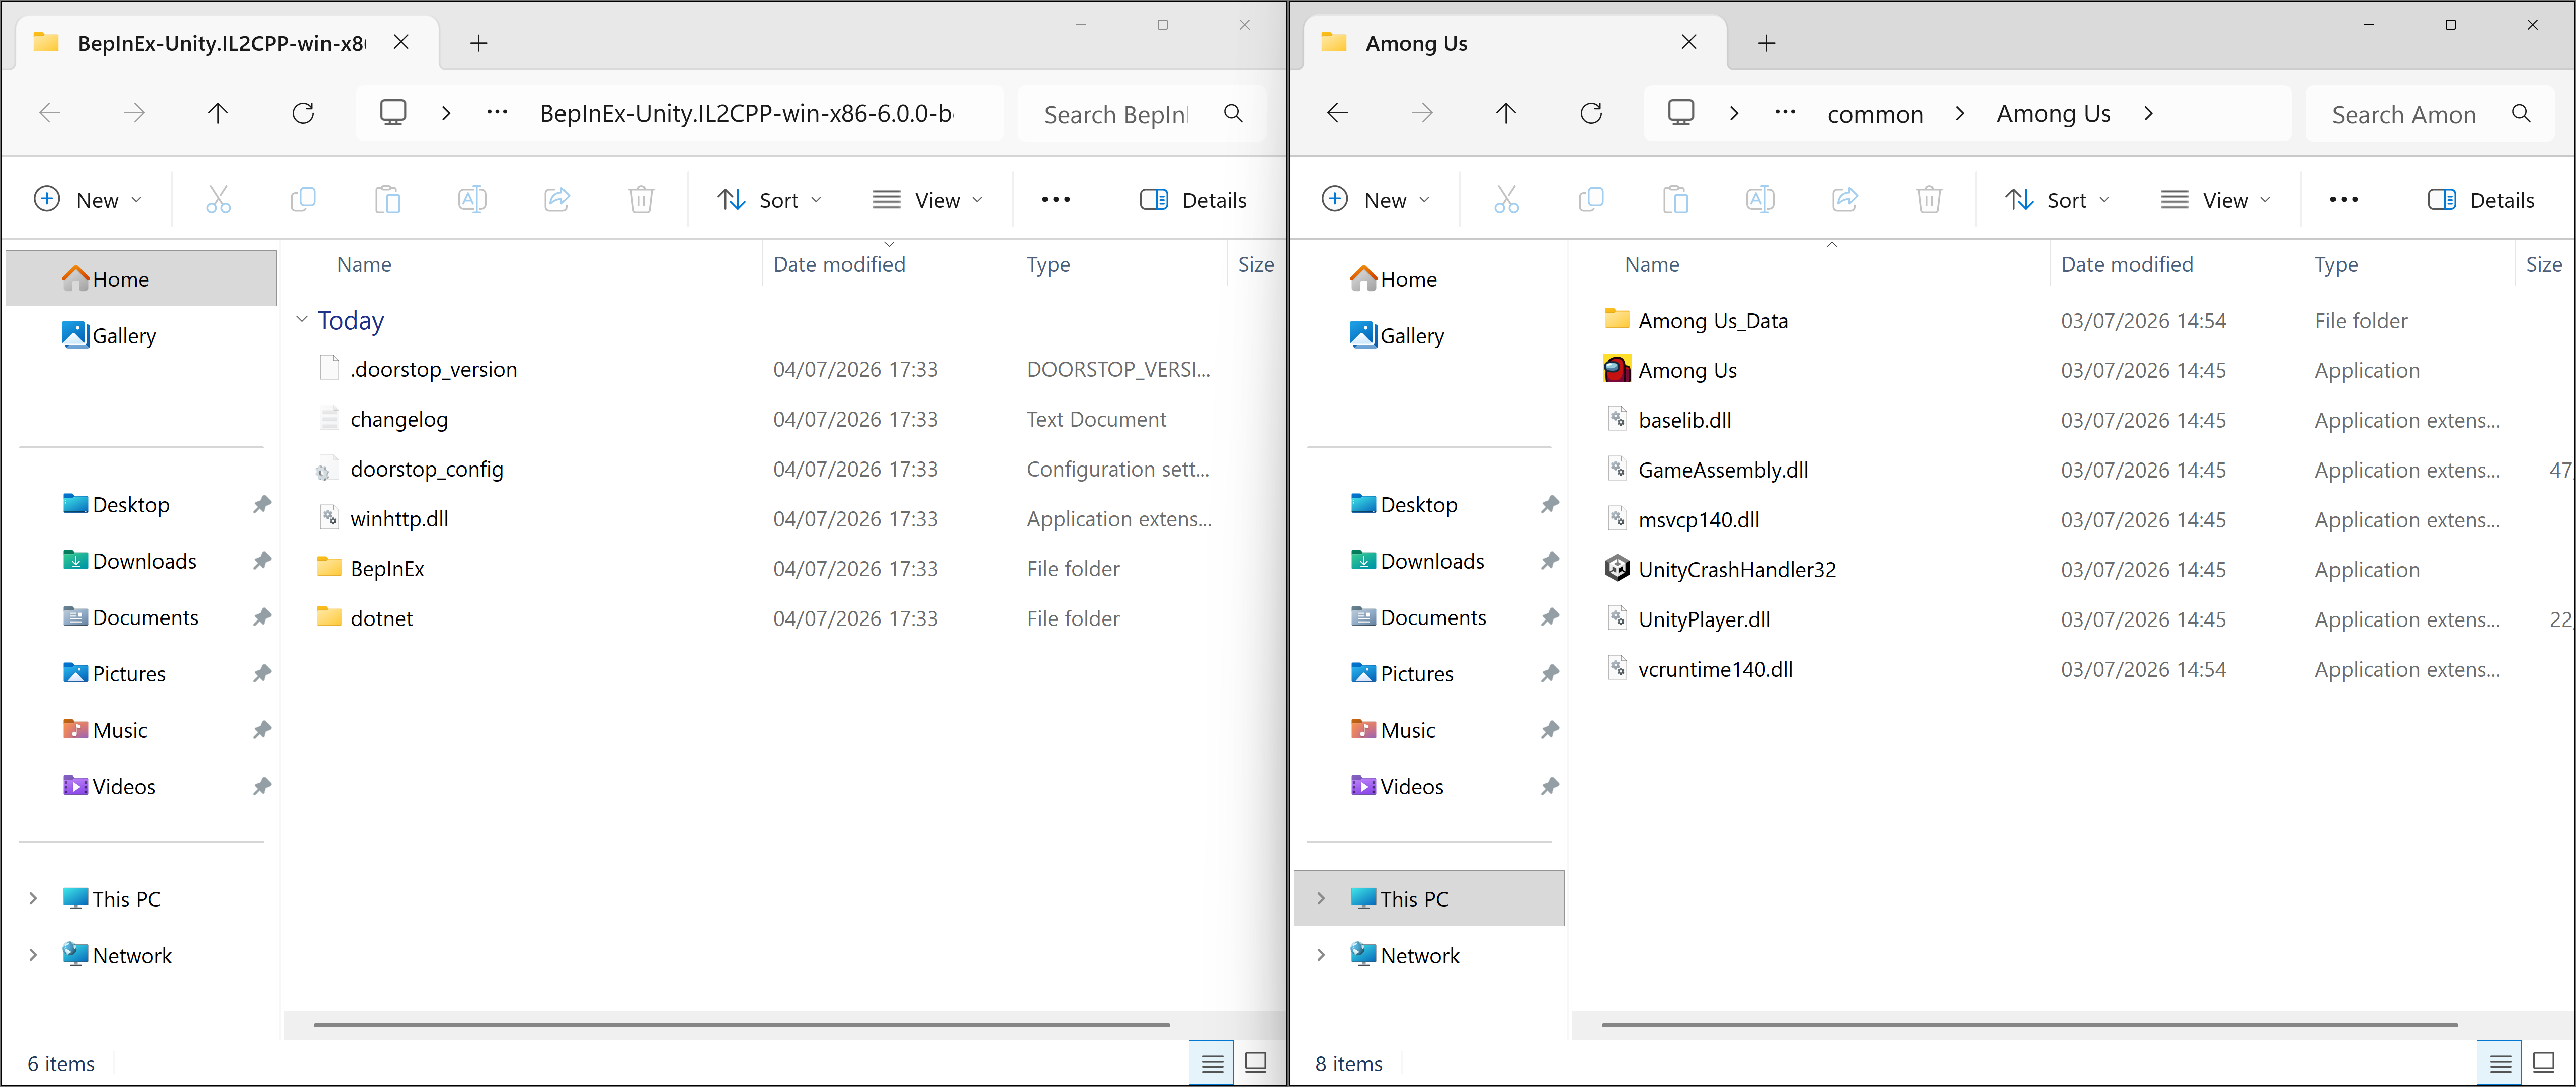This screenshot has height=1087, width=2576.
Task: Open Sort dropdown in Among Us window
Action: click(x=2058, y=200)
